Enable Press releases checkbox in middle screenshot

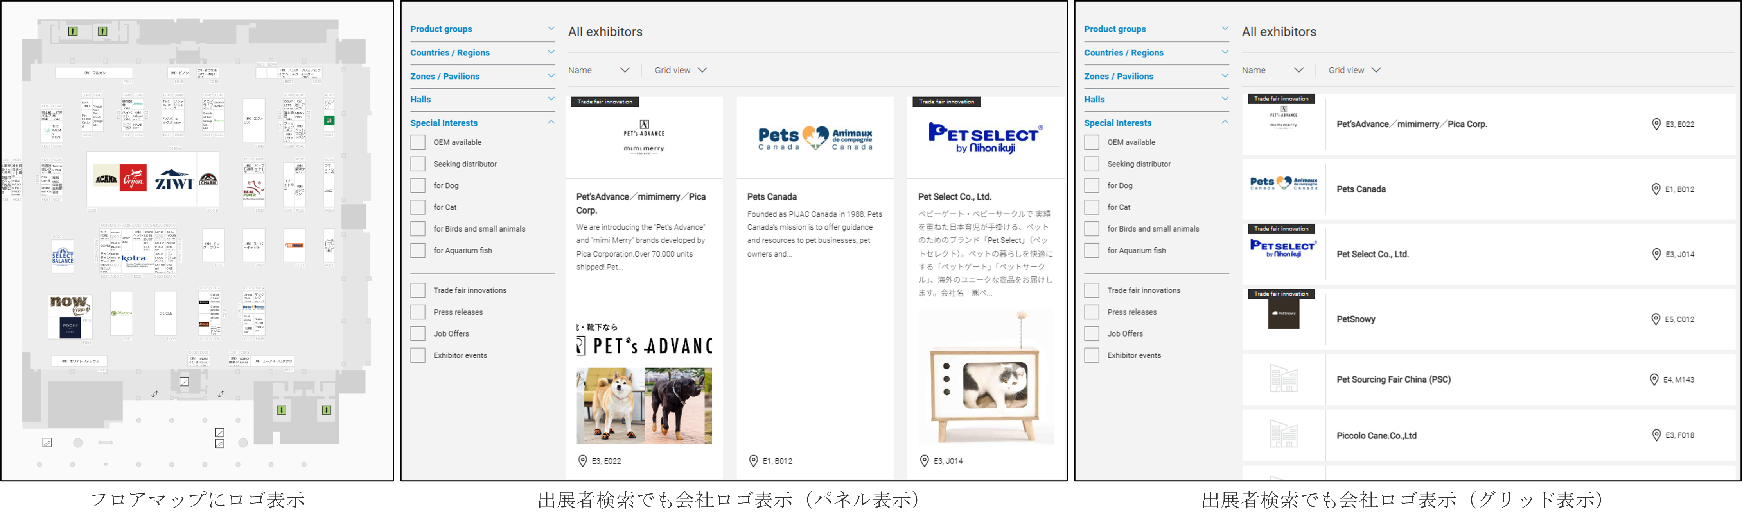[418, 312]
